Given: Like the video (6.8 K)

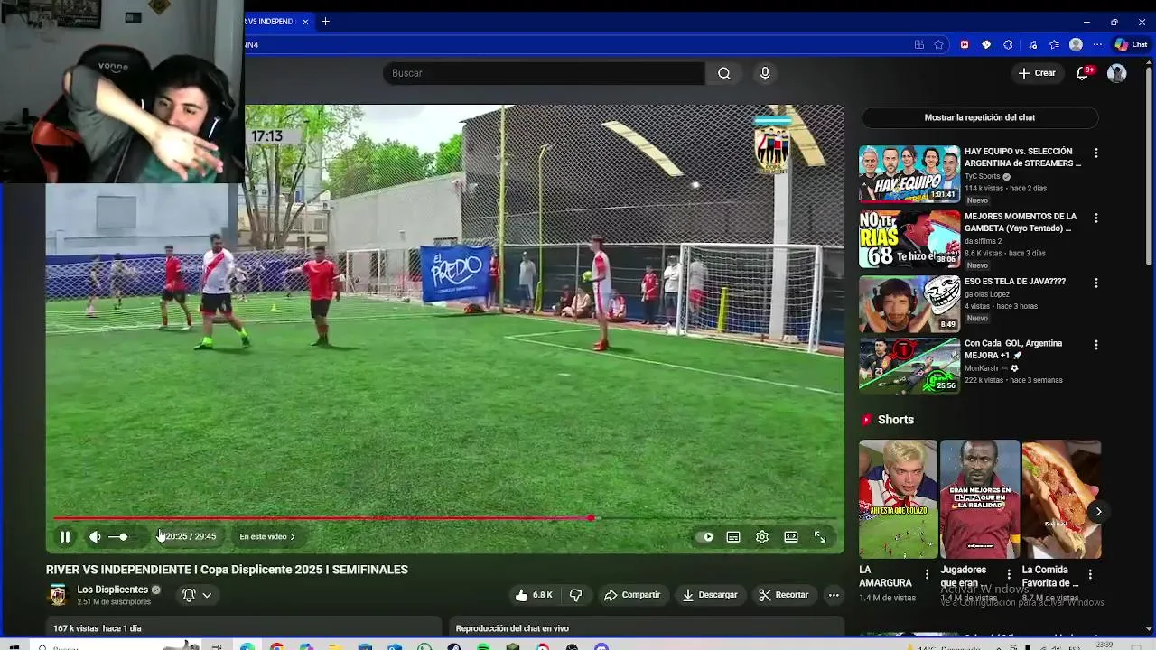Looking at the screenshot, I should [533, 595].
